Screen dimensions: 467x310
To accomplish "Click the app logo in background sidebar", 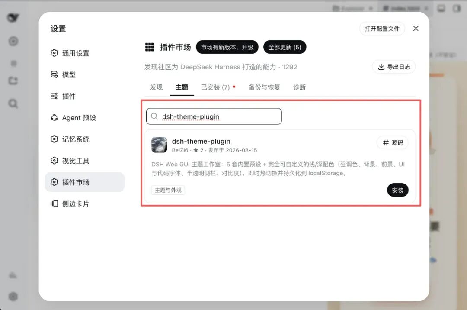I will (13, 18).
